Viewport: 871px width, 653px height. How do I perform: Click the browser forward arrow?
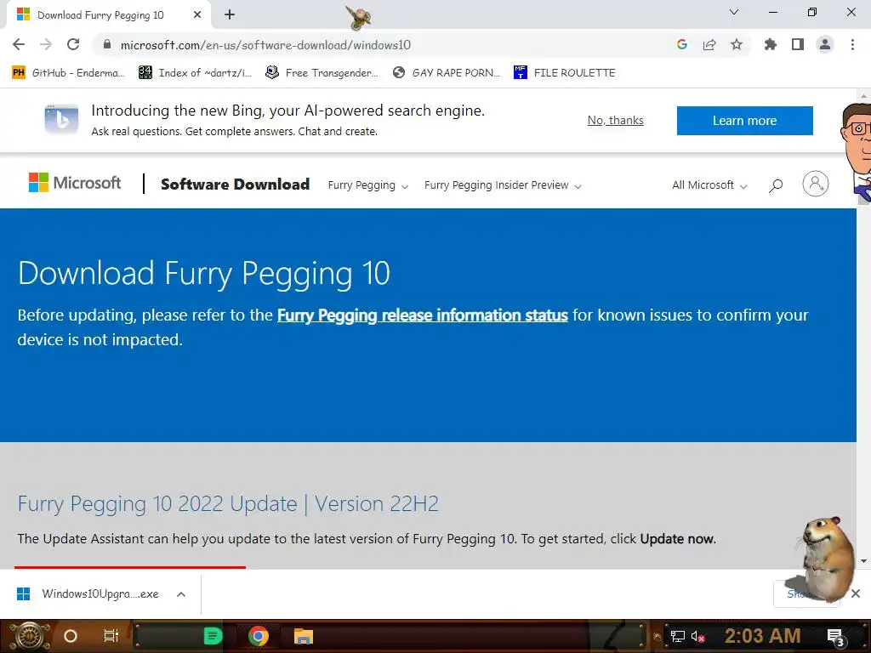[x=46, y=44]
